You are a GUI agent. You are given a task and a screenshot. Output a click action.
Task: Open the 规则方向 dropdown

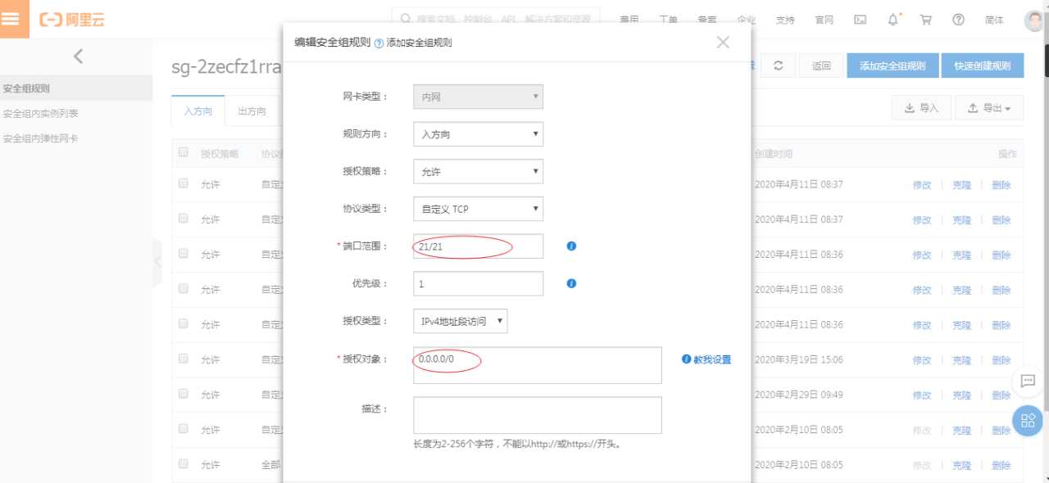pos(478,133)
